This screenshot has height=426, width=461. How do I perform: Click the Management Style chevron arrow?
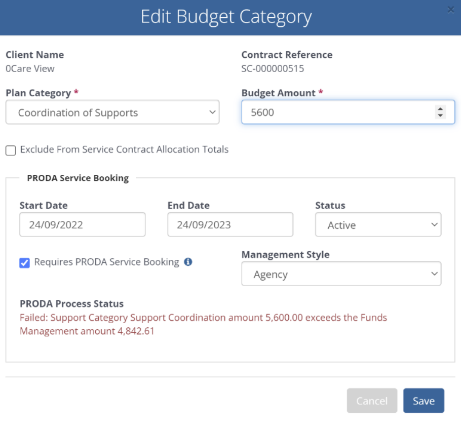[434, 274]
